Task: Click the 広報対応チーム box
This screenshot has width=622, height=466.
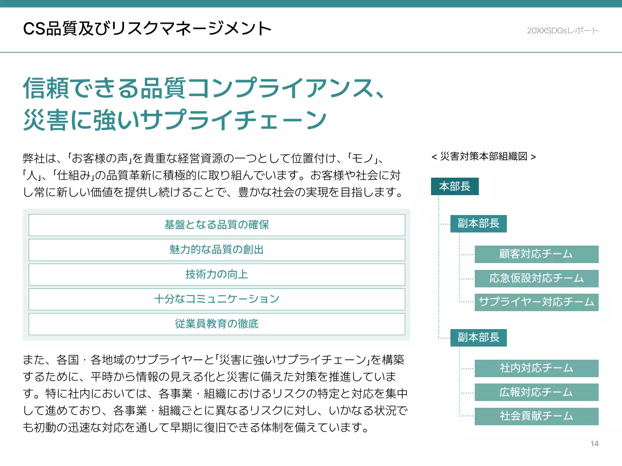Action: pyautogui.click(x=536, y=392)
